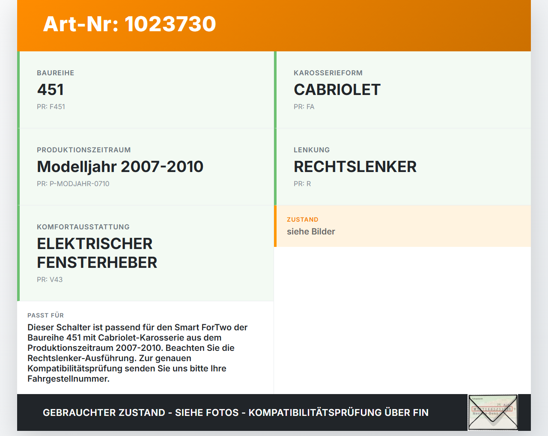Click the 'BAUREIHE' label
548x436 pixels.
56,73
